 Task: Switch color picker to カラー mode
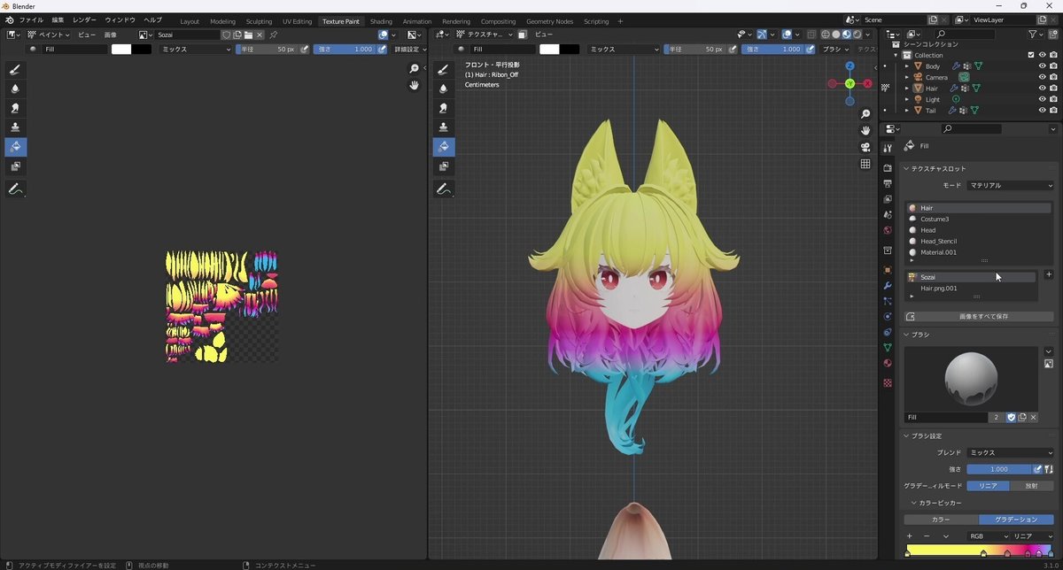pos(941,520)
